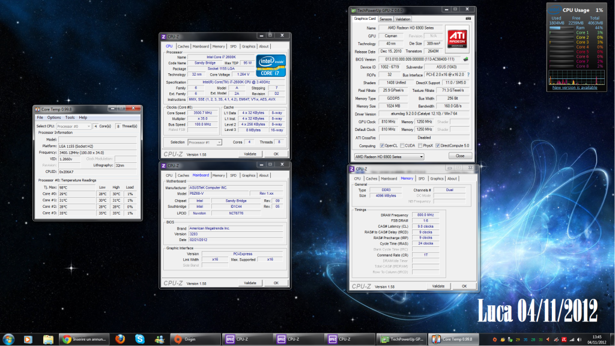Select the Core Voltage value '1.284 V'

[243, 74]
